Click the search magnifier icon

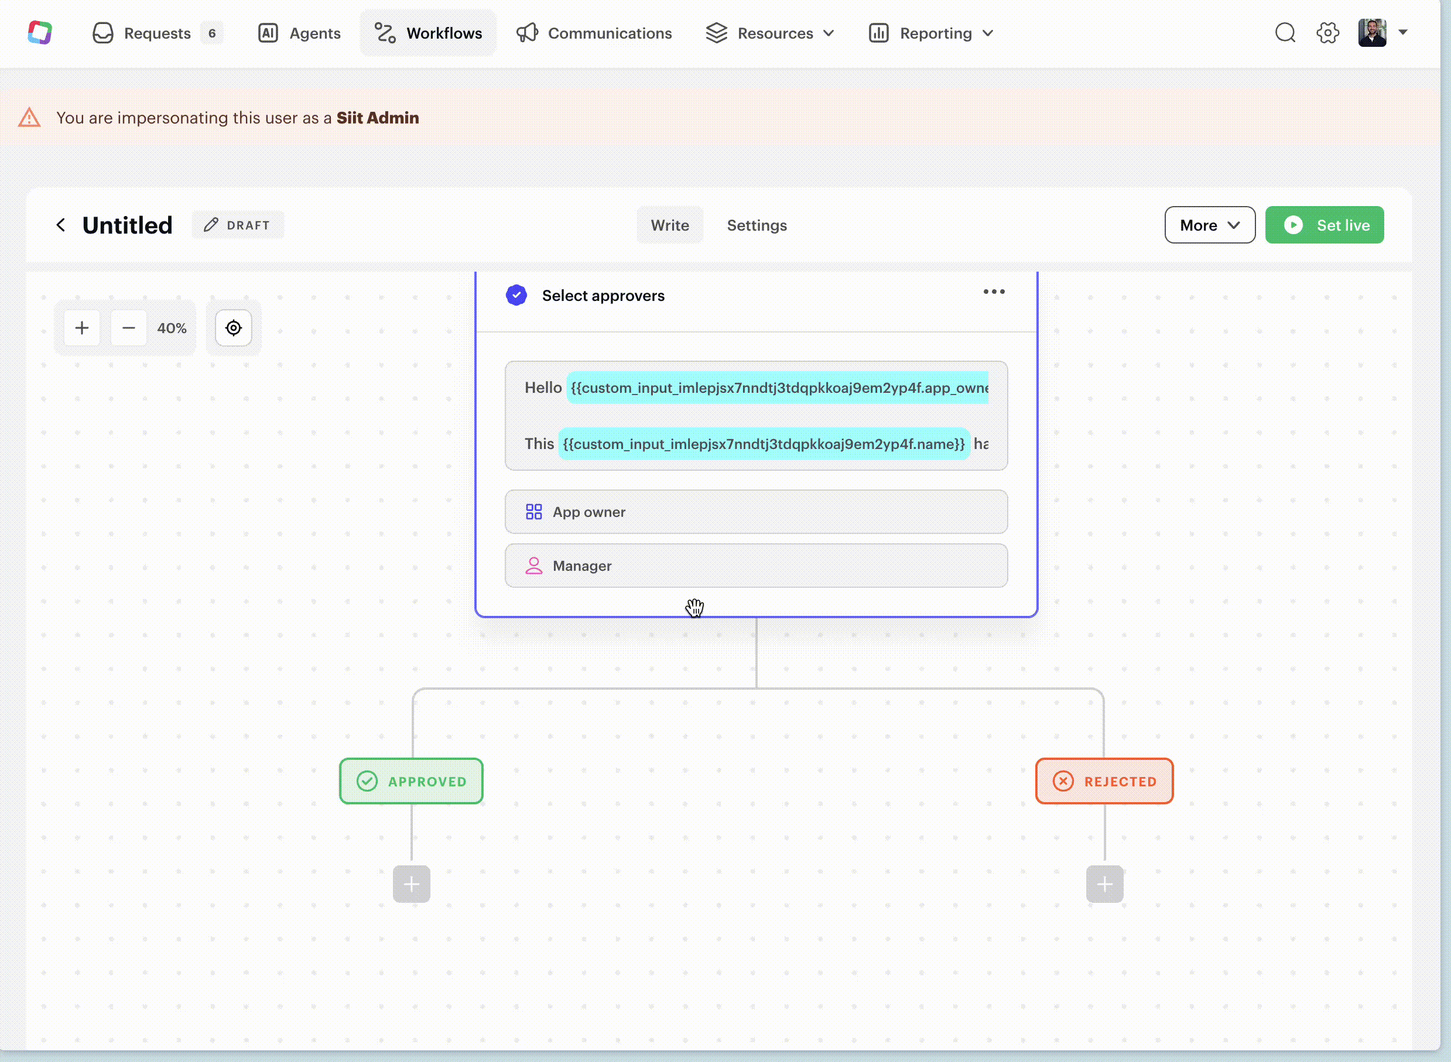pyautogui.click(x=1285, y=33)
